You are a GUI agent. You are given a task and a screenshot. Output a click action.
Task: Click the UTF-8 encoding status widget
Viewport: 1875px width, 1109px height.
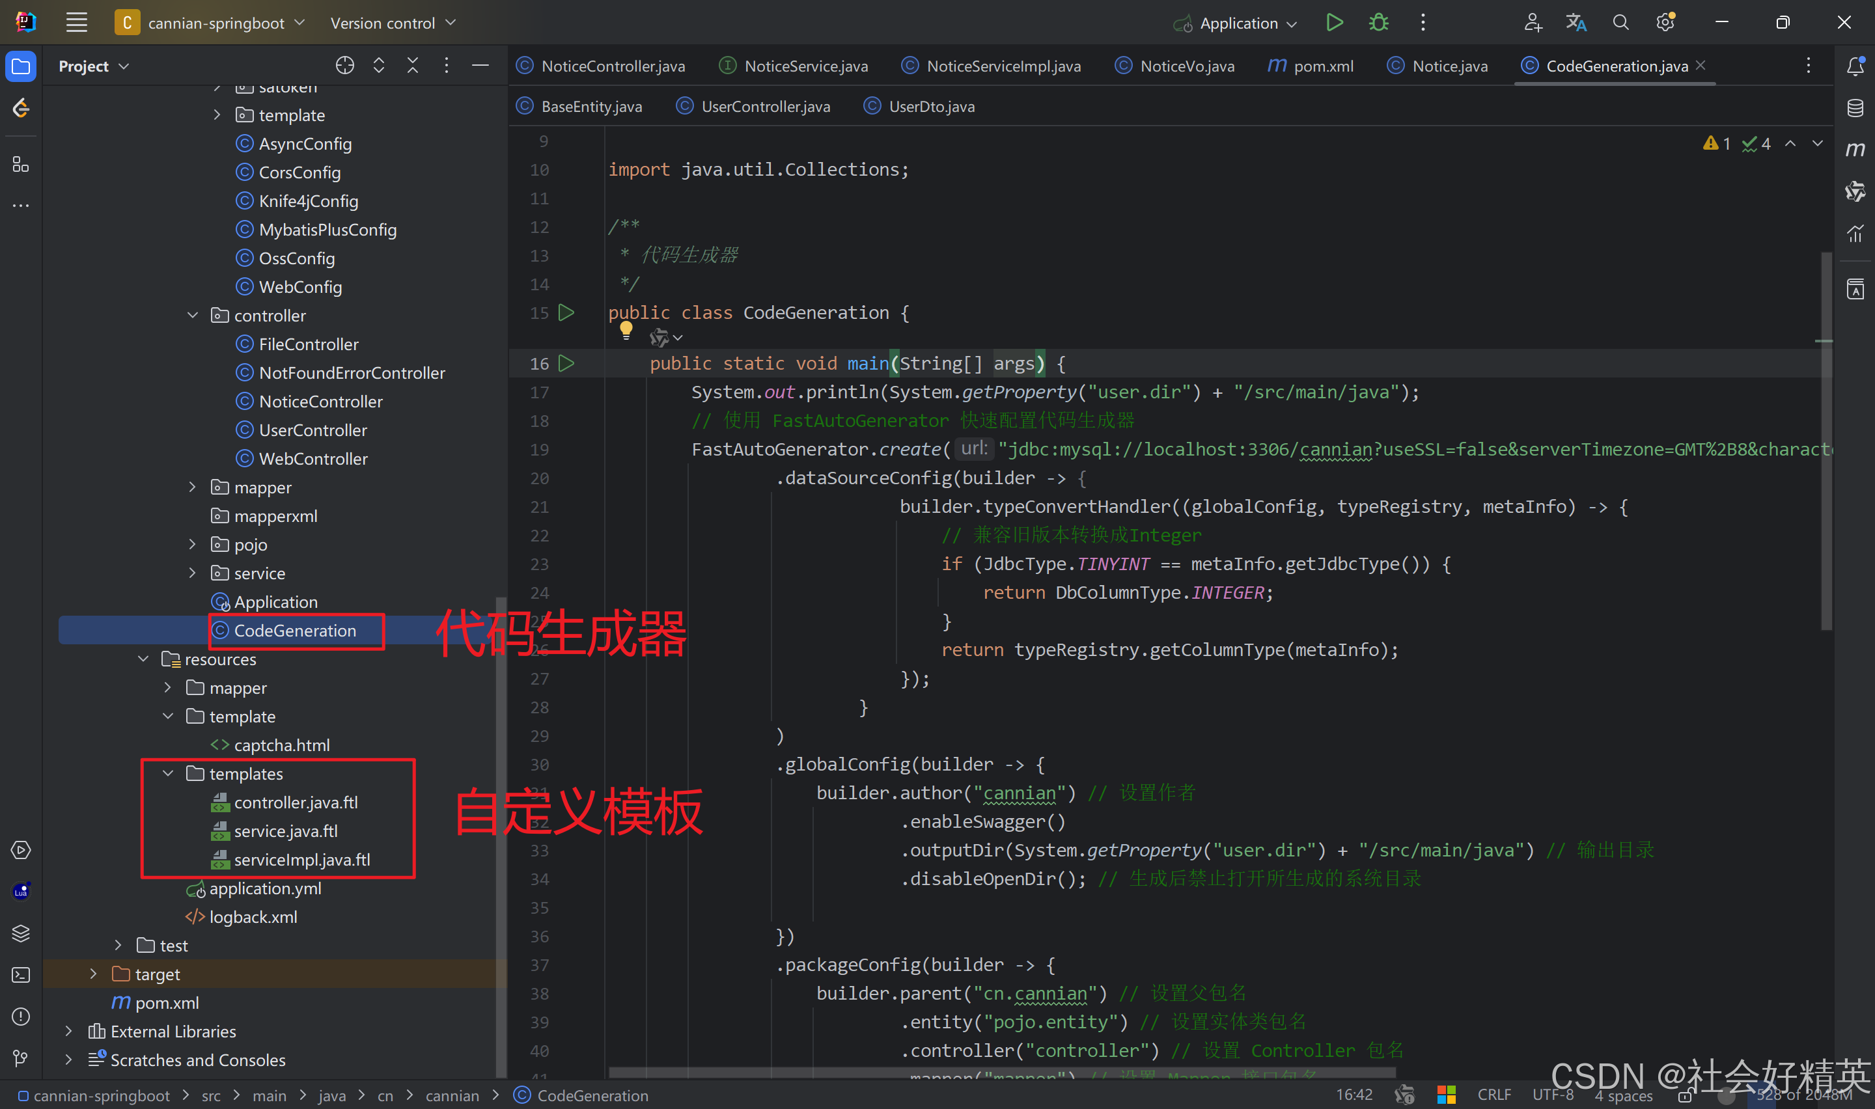coord(1552,1095)
